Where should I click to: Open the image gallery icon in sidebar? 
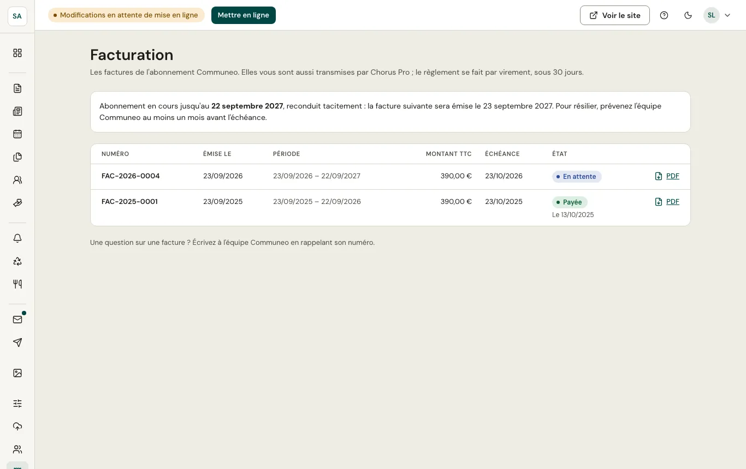[x=17, y=373]
